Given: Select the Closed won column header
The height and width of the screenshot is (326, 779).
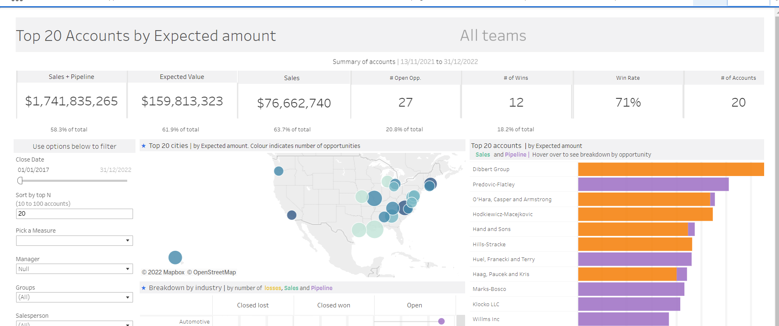Looking at the screenshot, I should pyautogui.click(x=334, y=305).
